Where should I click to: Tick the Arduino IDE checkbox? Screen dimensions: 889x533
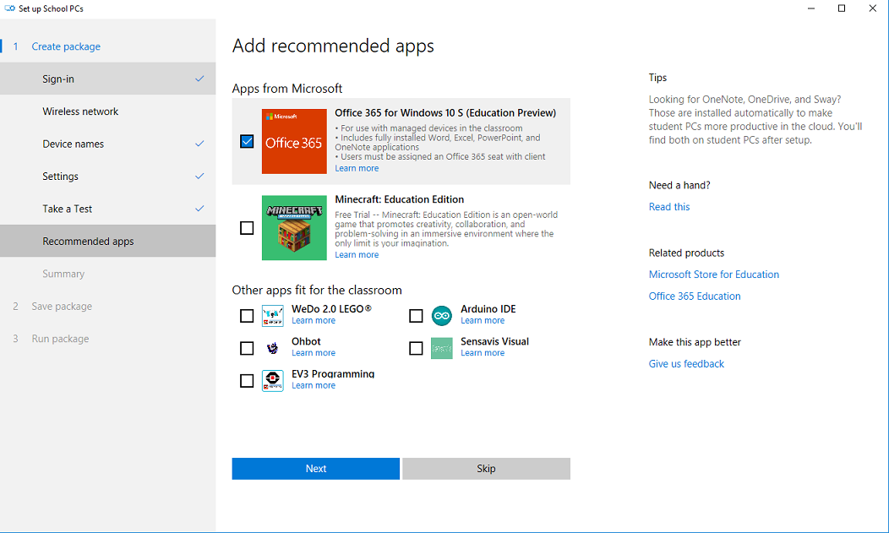tap(416, 316)
